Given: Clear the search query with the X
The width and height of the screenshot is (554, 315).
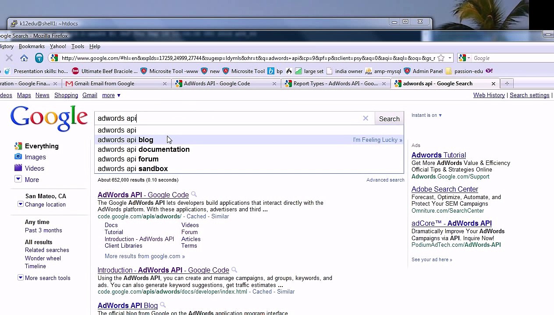Looking at the screenshot, I should click(366, 118).
